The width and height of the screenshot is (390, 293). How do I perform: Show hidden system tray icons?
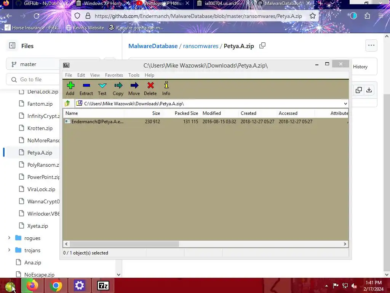pyautogui.click(x=326, y=286)
